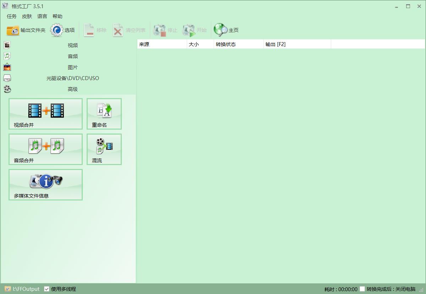
Task: Click the Video Merge (视频合并) tile
Action: [x=46, y=114]
